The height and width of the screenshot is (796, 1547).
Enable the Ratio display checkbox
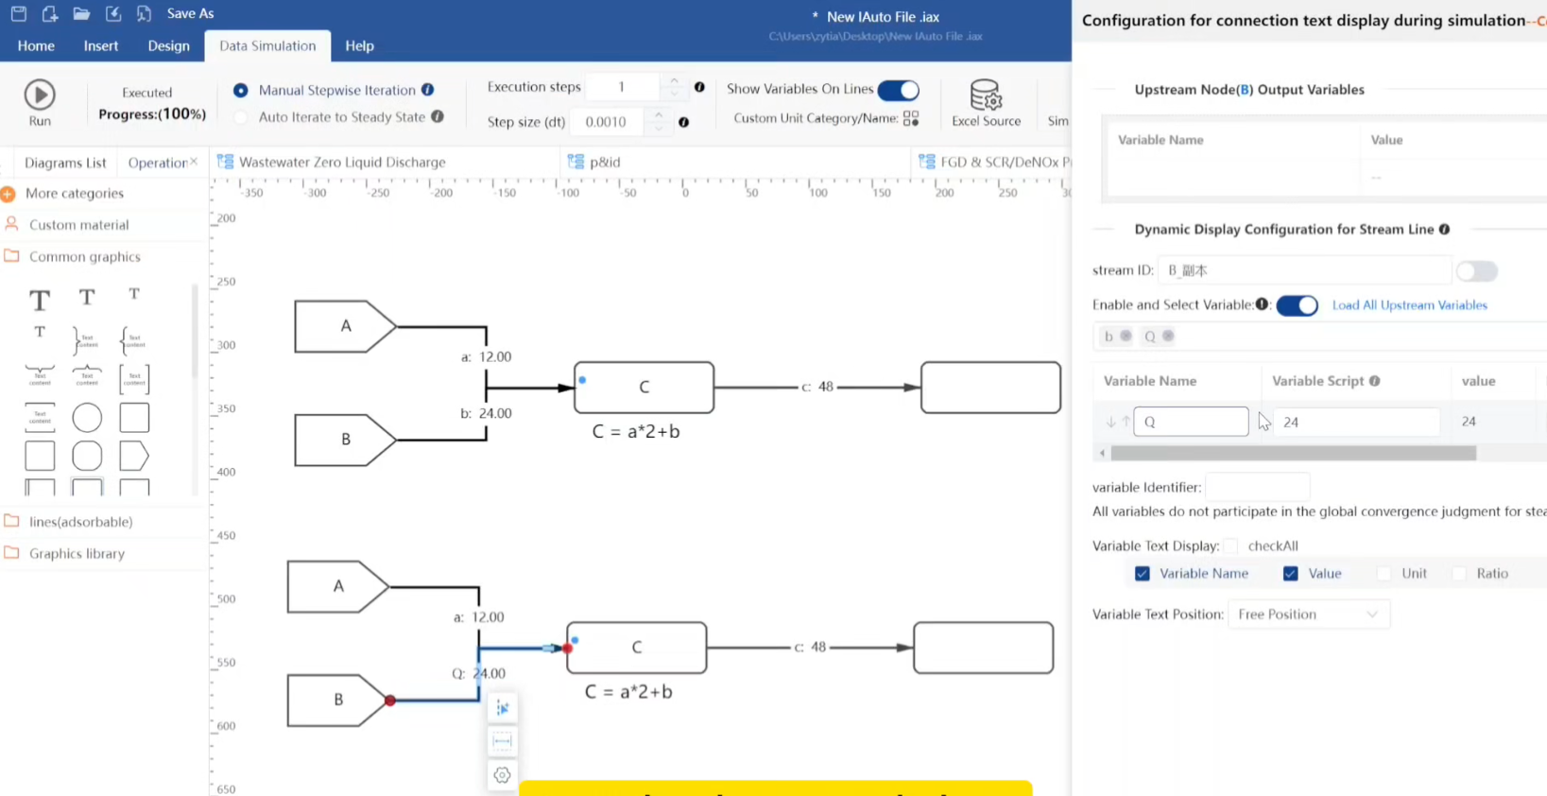pos(1459,574)
